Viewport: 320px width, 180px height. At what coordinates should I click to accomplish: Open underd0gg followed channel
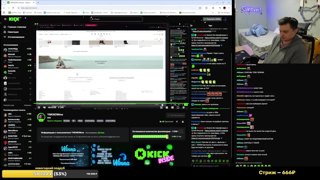pos(17,50)
